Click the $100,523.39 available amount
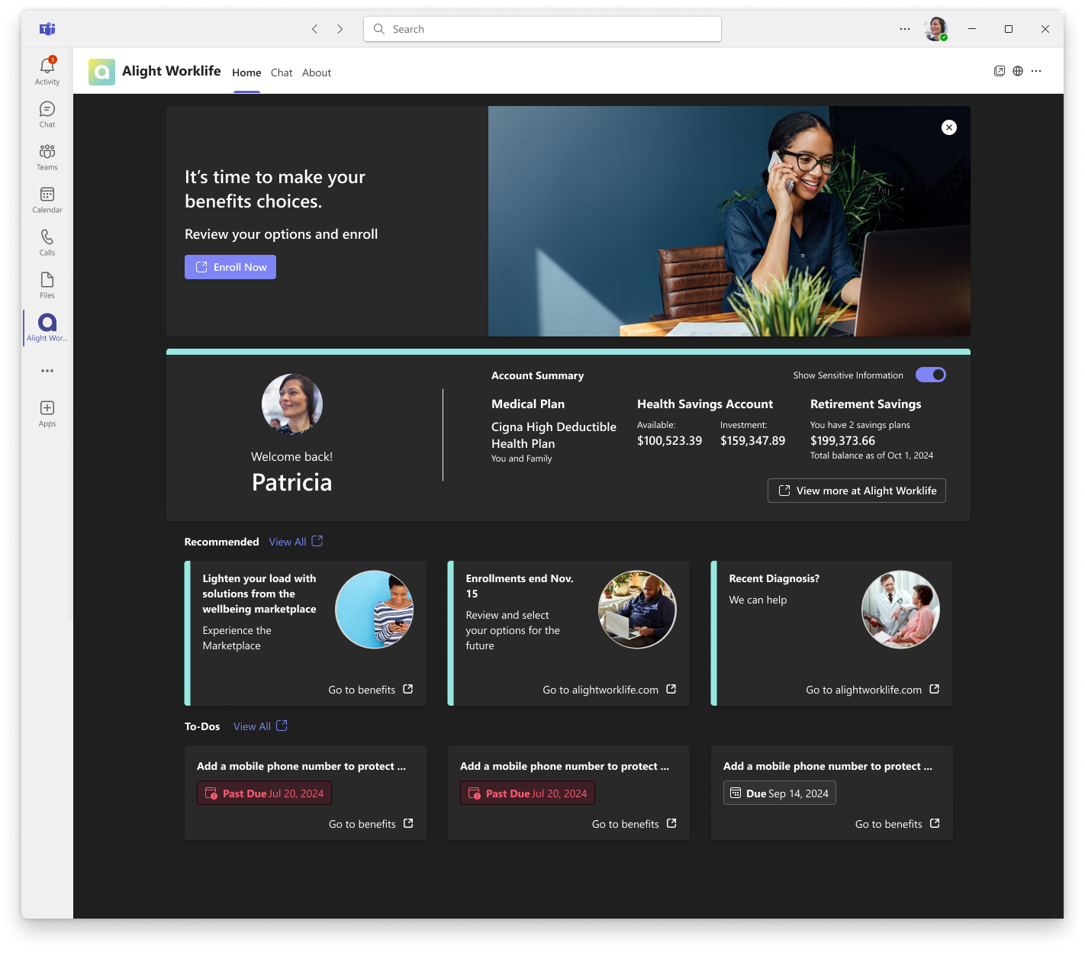 coord(669,441)
